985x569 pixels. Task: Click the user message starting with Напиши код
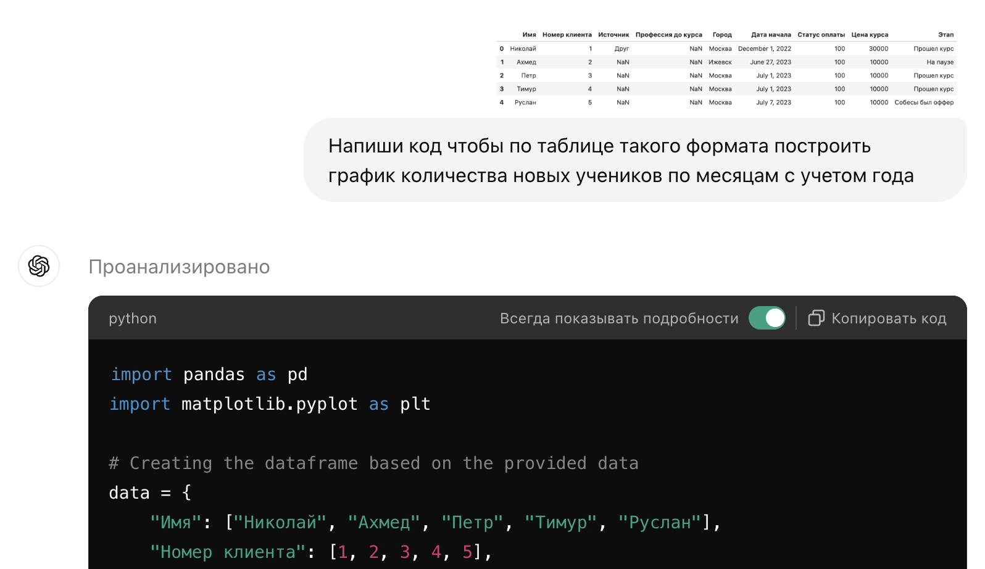click(x=635, y=160)
